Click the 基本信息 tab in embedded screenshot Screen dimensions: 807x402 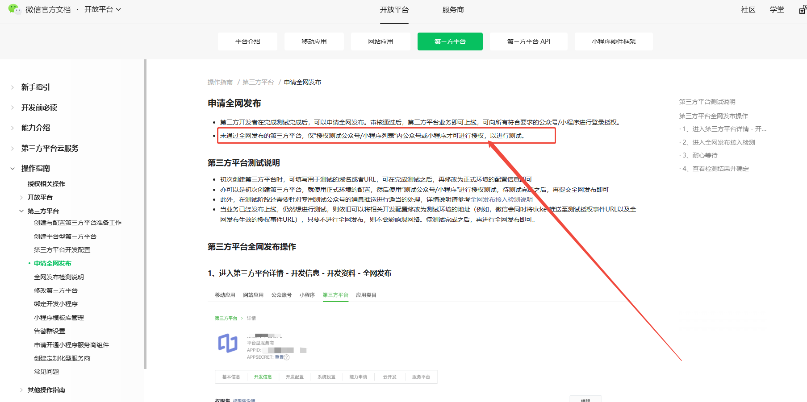(x=231, y=377)
